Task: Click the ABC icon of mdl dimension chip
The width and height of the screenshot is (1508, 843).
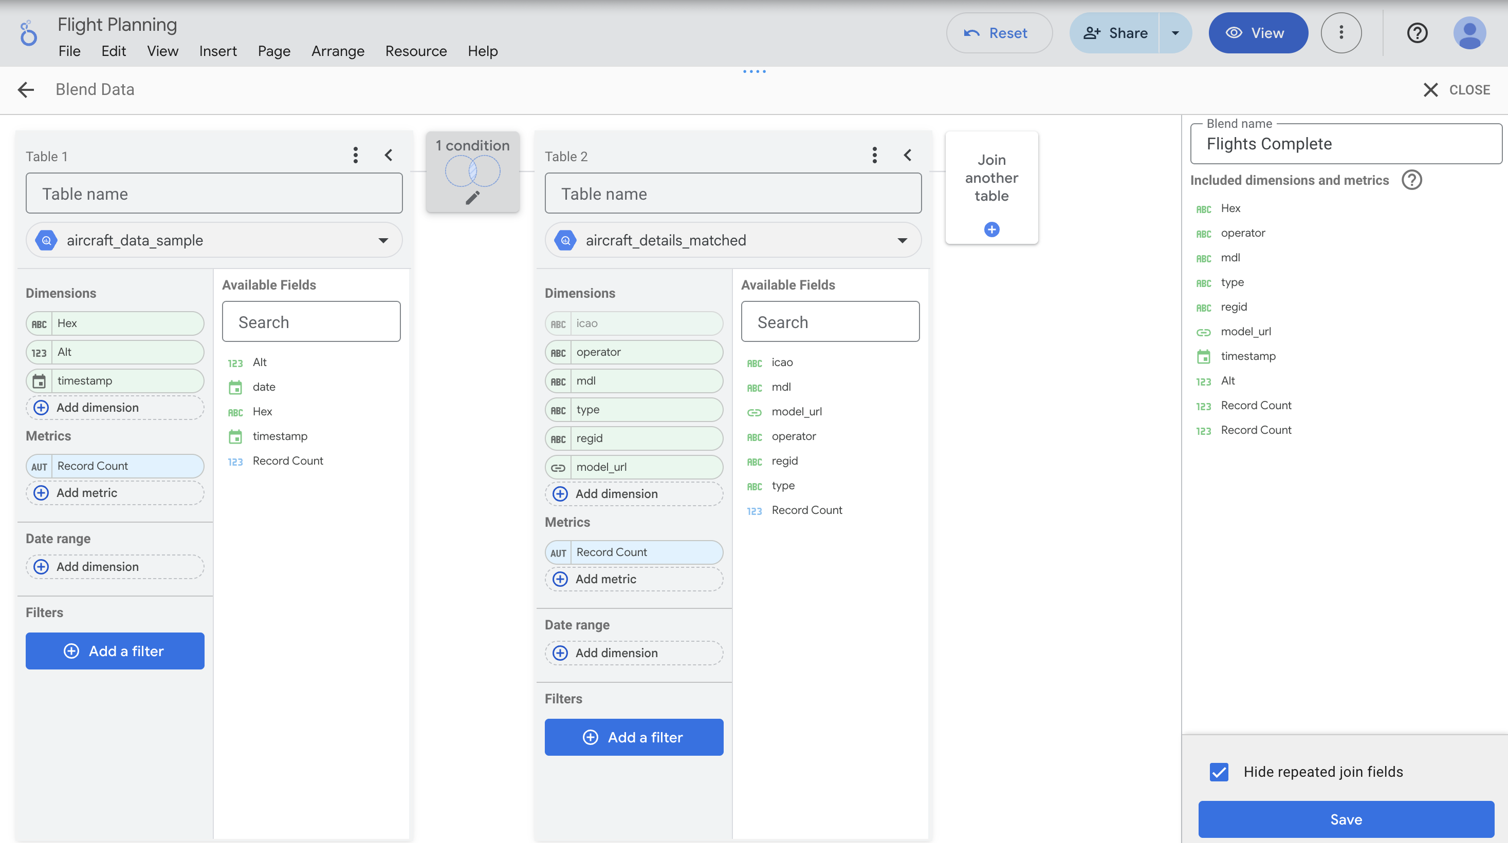Action: pos(559,381)
